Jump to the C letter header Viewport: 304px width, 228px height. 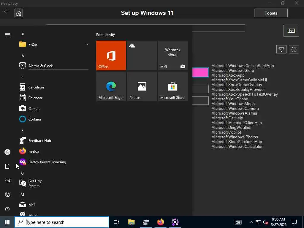click(23, 77)
